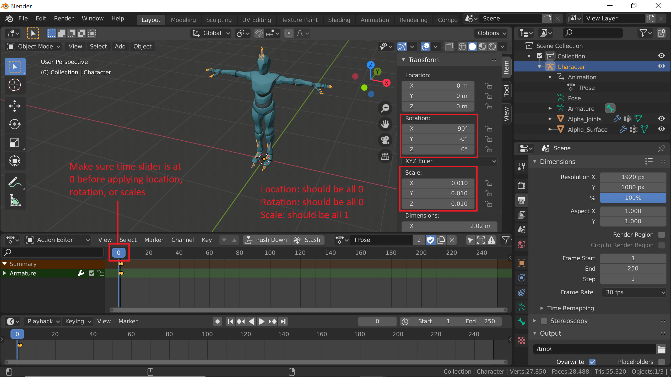The width and height of the screenshot is (671, 377).
Task: Toggle lock on Rotation X field
Action: pos(488,129)
